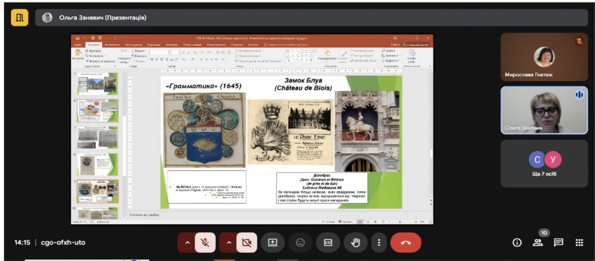595x261 pixels.
Task: Enable closed captions
Action: click(x=328, y=243)
